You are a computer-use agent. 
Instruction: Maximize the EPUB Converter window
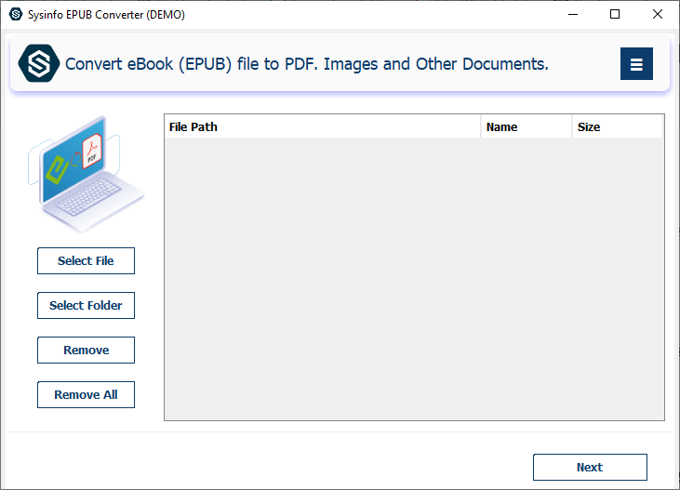[x=615, y=14]
